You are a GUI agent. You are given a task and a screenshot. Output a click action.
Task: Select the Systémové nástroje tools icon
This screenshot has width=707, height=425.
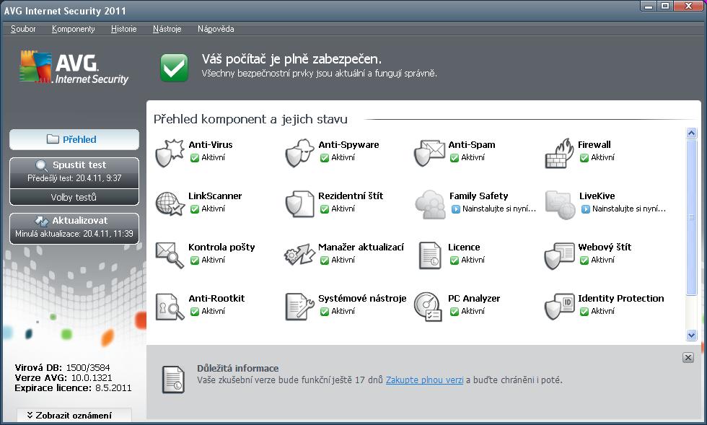click(299, 306)
